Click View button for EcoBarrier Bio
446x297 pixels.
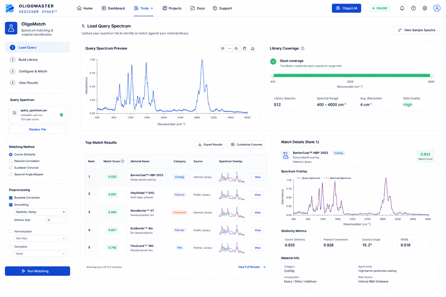click(x=258, y=230)
